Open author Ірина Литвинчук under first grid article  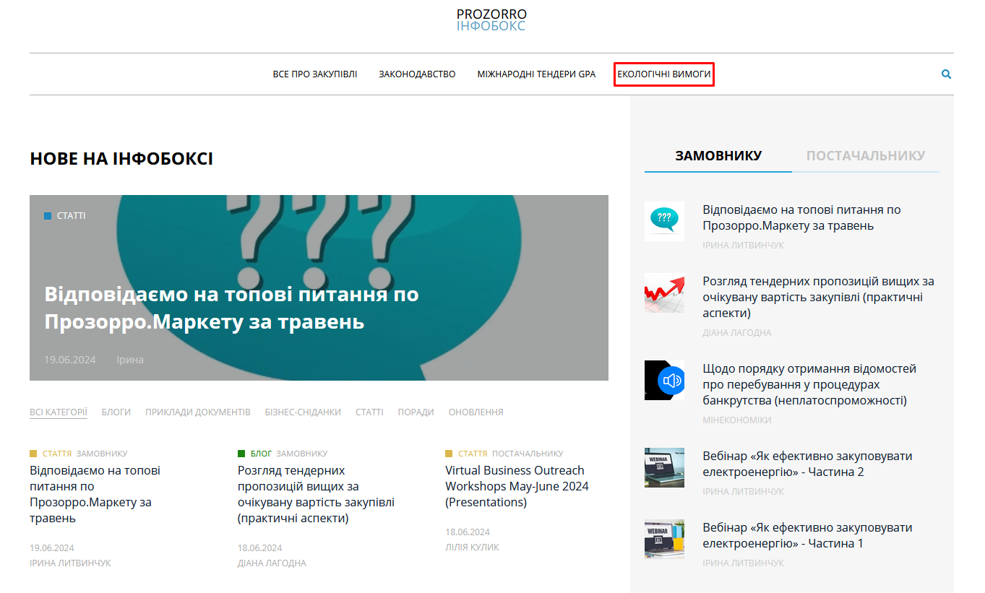click(x=70, y=563)
